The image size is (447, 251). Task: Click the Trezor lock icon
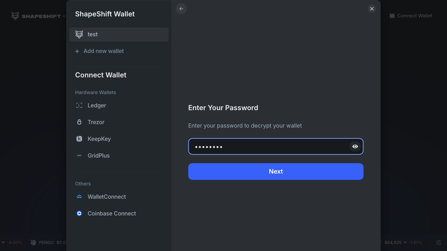tap(79, 122)
